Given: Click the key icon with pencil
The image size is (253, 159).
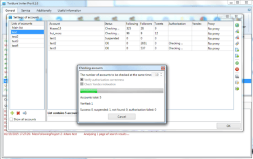Looking at the screenshot, I should [x=237, y=44].
